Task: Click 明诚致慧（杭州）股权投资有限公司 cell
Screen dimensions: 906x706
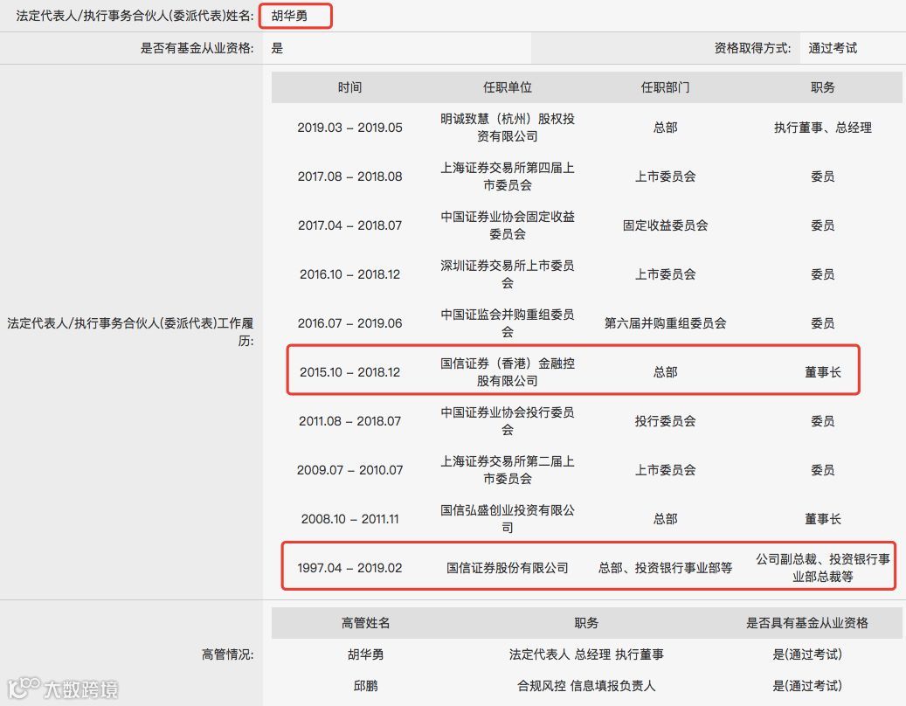Action: (x=508, y=128)
